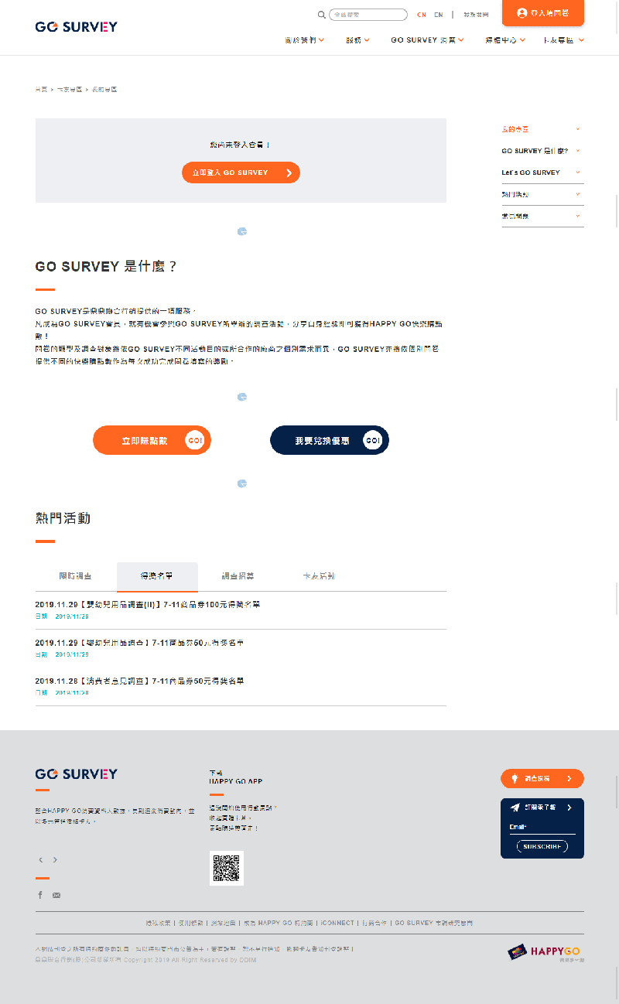The image size is (619, 1004).
Task: Expand chevron beside sidebar 我的專區
Action: tap(578, 129)
